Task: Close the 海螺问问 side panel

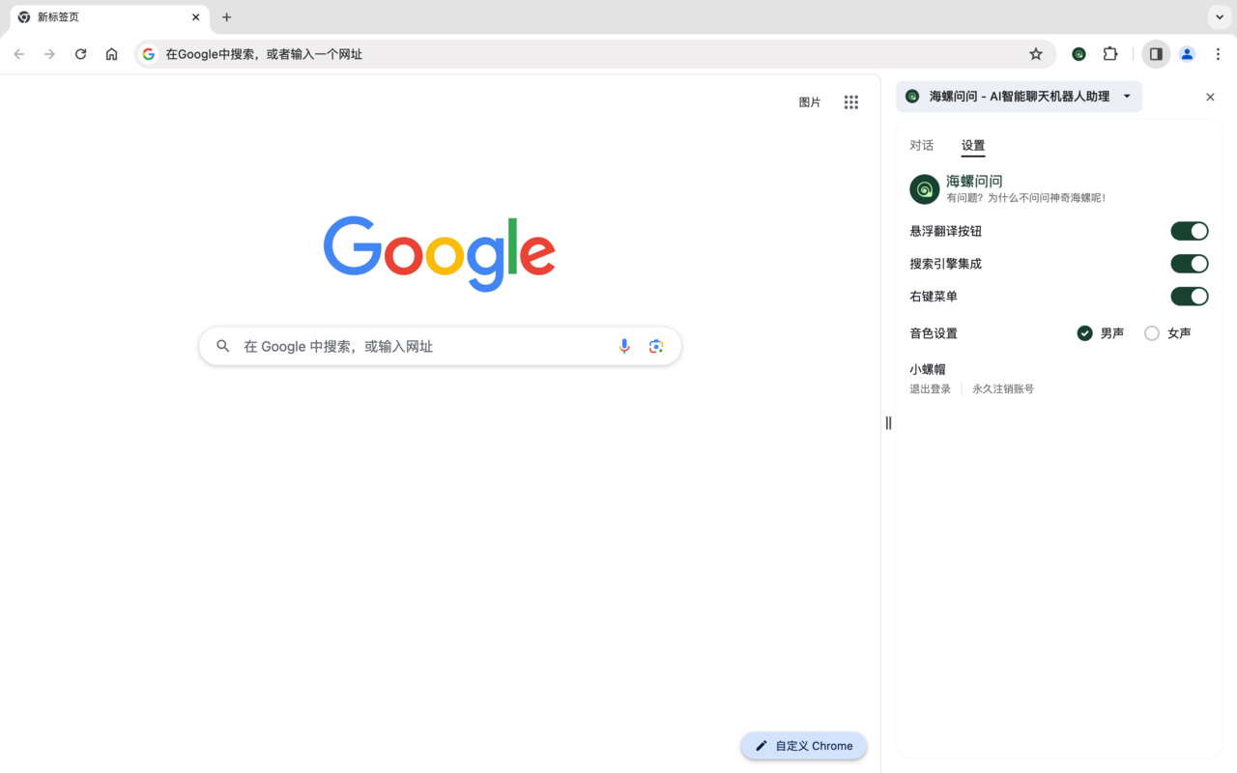Action: coord(1210,97)
